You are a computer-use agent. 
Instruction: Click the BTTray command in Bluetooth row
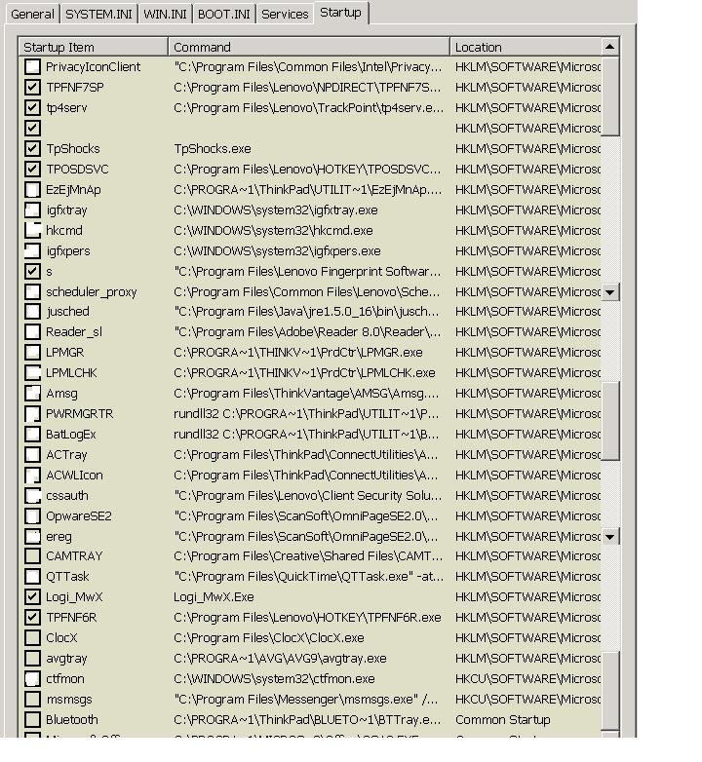point(307,719)
